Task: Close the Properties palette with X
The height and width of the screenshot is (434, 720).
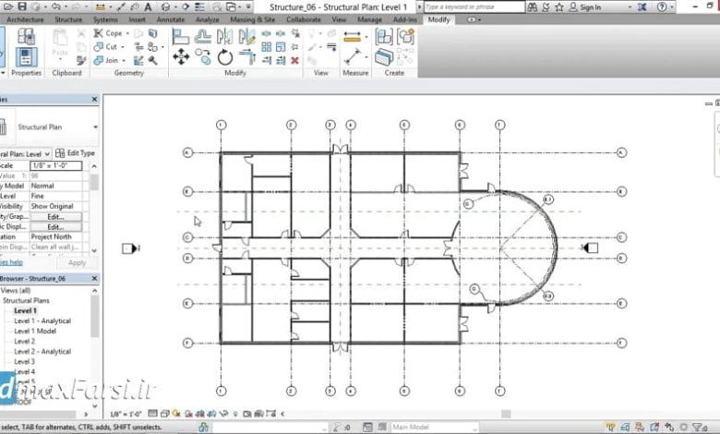Action: pyautogui.click(x=94, y=99)
